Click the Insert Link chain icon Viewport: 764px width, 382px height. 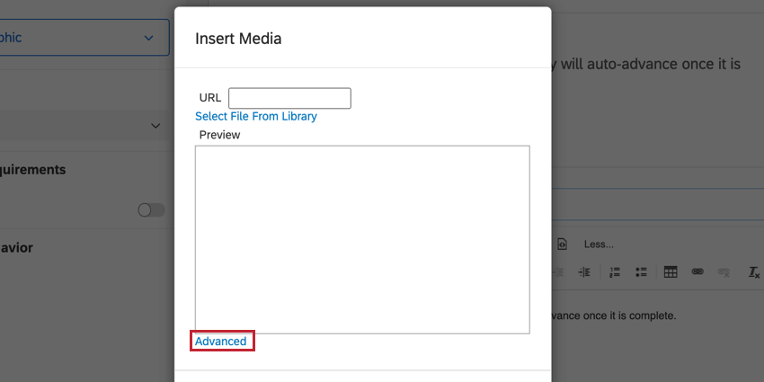[x=697, y=272]
